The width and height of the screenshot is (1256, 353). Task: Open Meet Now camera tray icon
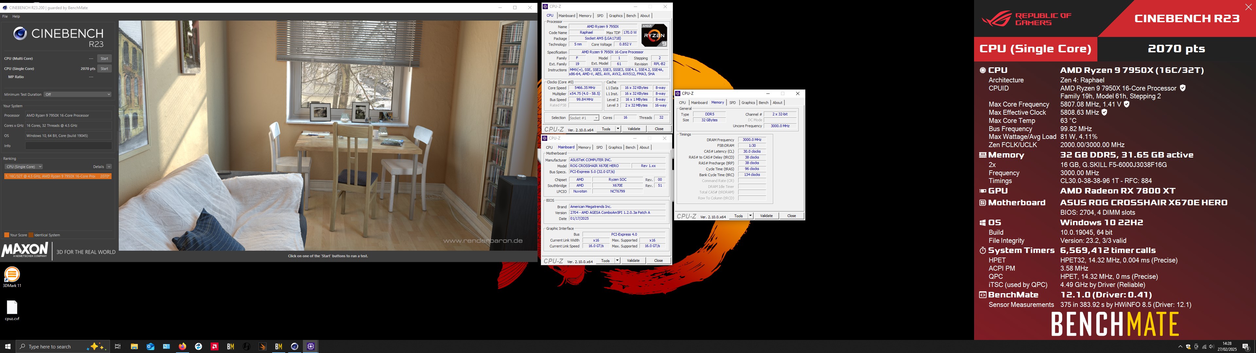click(x=1196, y=347)
